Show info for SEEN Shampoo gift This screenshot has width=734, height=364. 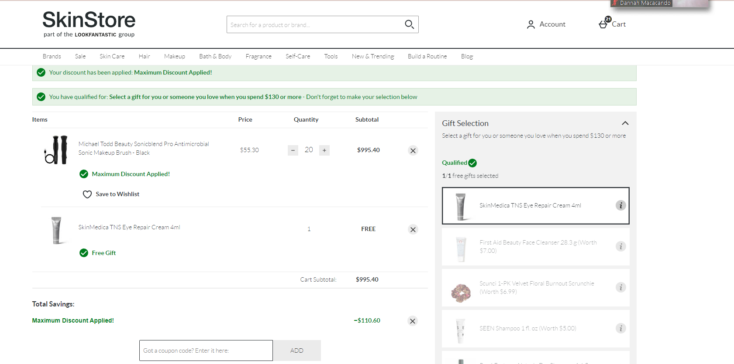pos(621,328)
